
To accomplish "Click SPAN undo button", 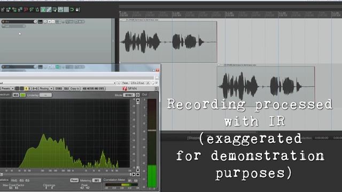I will coord(17,89).
